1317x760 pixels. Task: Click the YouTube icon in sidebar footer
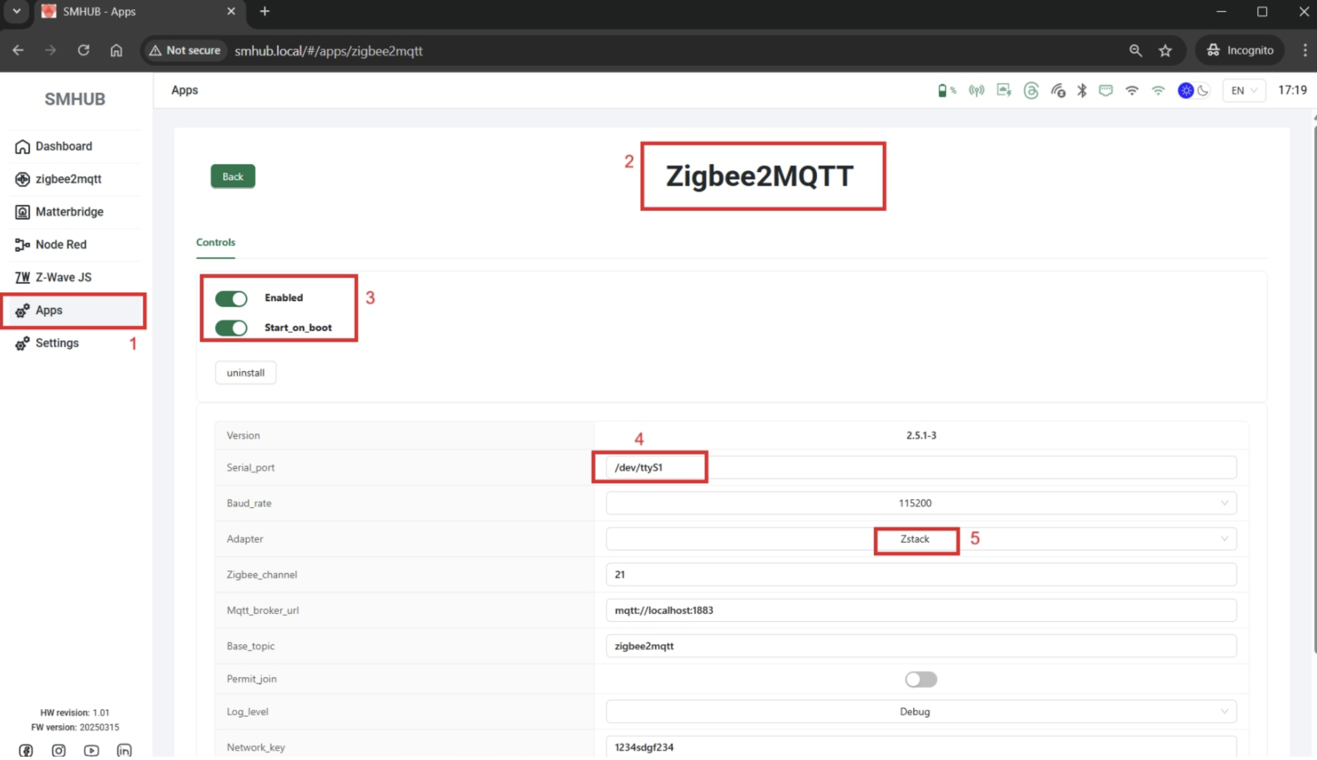[91, 750]
